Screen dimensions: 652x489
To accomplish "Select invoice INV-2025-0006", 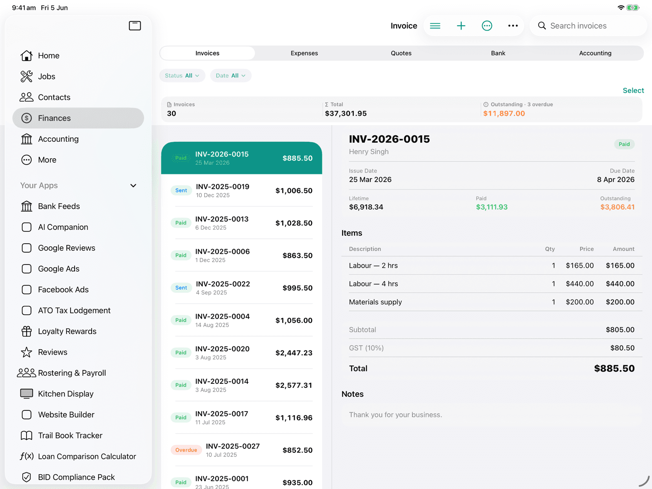I will 242,255.
